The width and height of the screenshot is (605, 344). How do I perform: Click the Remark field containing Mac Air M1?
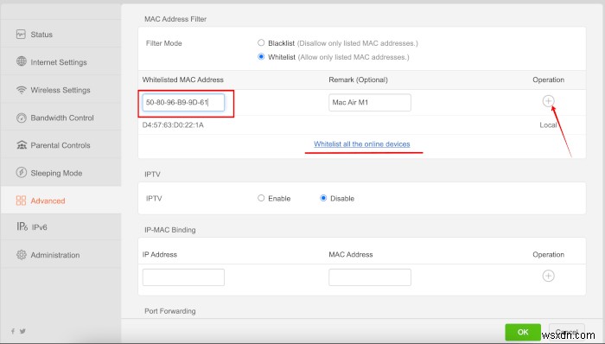(370, 103)
